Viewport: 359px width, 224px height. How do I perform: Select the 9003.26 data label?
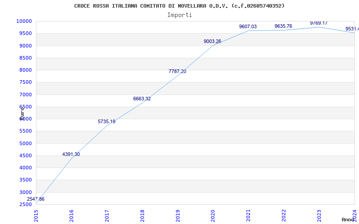click(212, 41)
